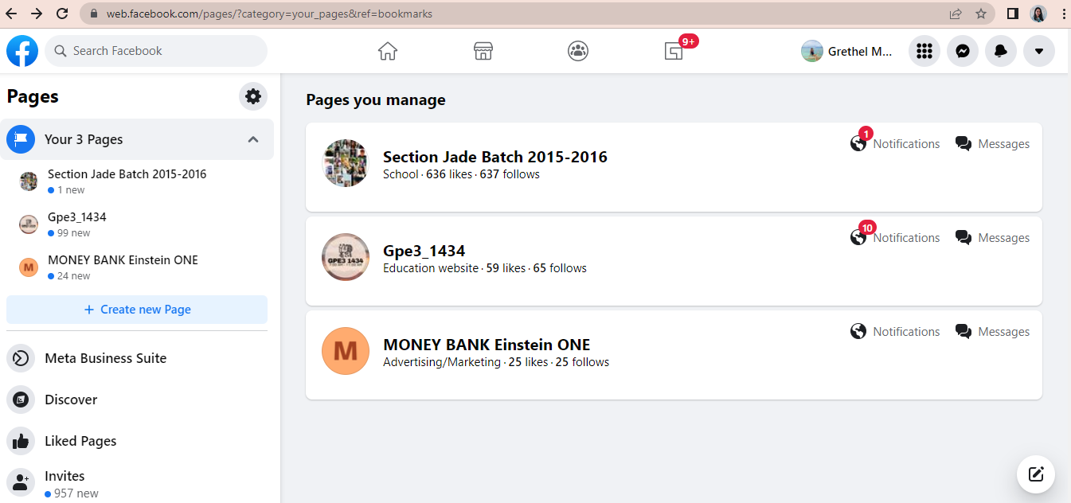This screenshot has height=503, width=1071.
Task: Open the account dropdown arrow
Action: (x=1039, y=51)
